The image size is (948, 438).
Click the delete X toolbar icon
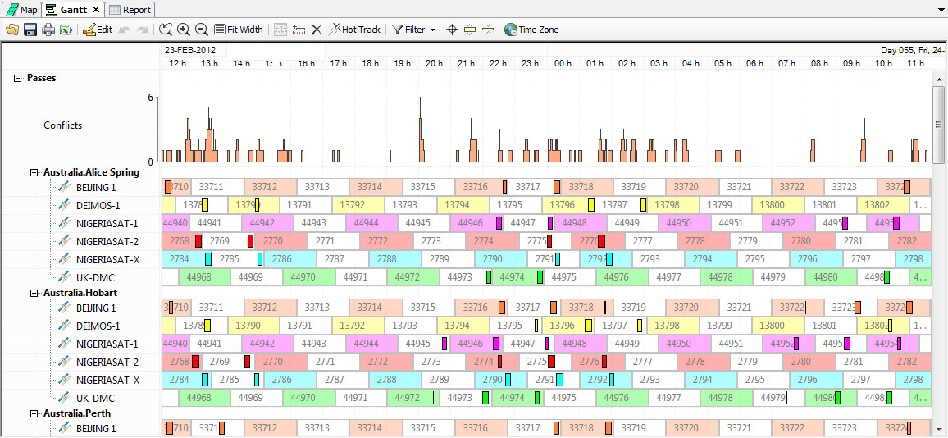(316, 30)
